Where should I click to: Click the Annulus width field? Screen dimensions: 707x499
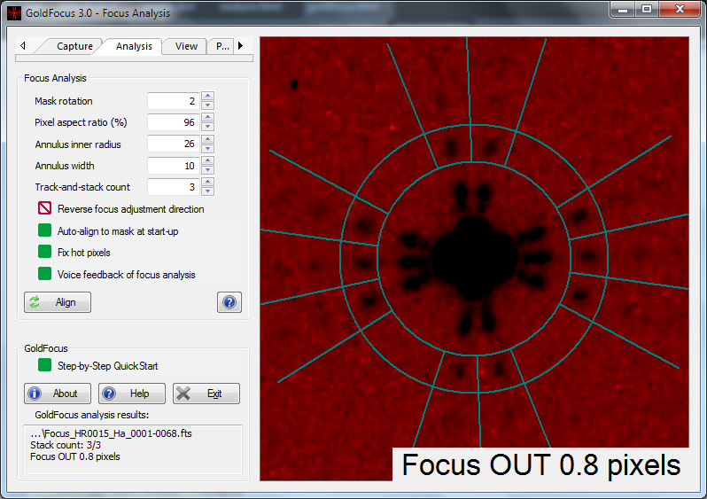174,166
